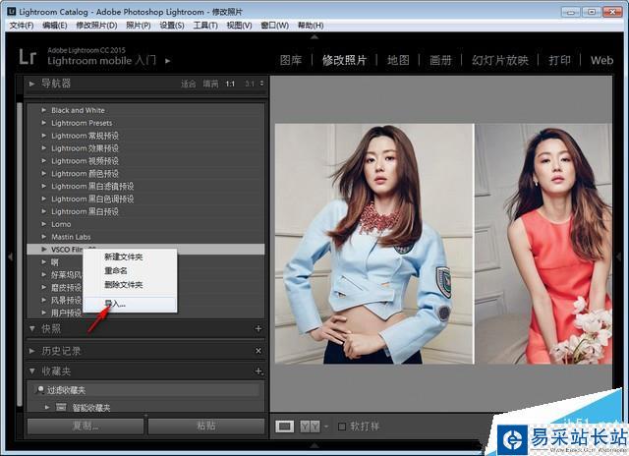Switch to the 打印 module
629x456 pixels.
pos(559,60)
